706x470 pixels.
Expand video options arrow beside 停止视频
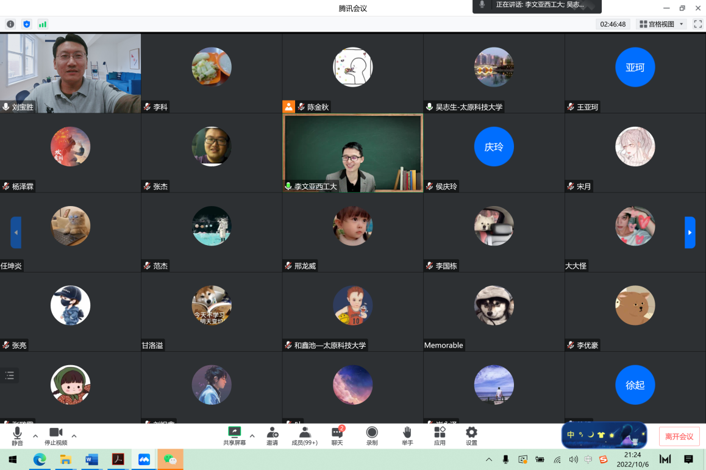tap(74, 436)
